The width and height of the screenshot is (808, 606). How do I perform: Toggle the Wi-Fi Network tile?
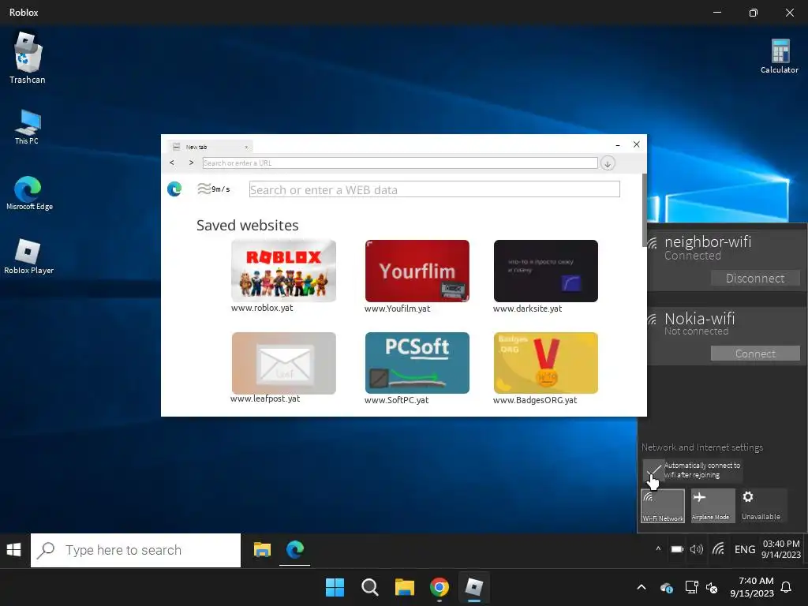(663, 506)
